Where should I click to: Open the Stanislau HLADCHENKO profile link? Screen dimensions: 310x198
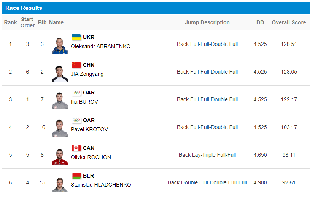point(101,185)
